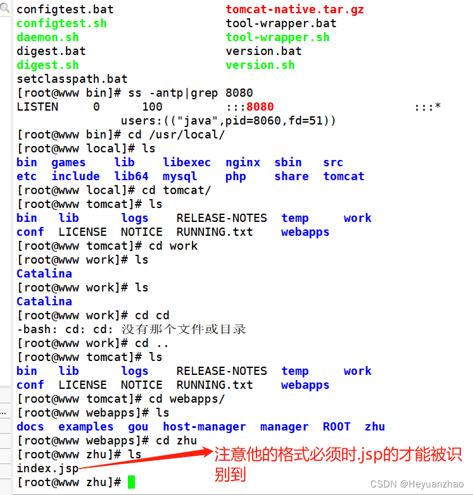
Task: Click the green terminal cursor block
Action: [131, 482]
